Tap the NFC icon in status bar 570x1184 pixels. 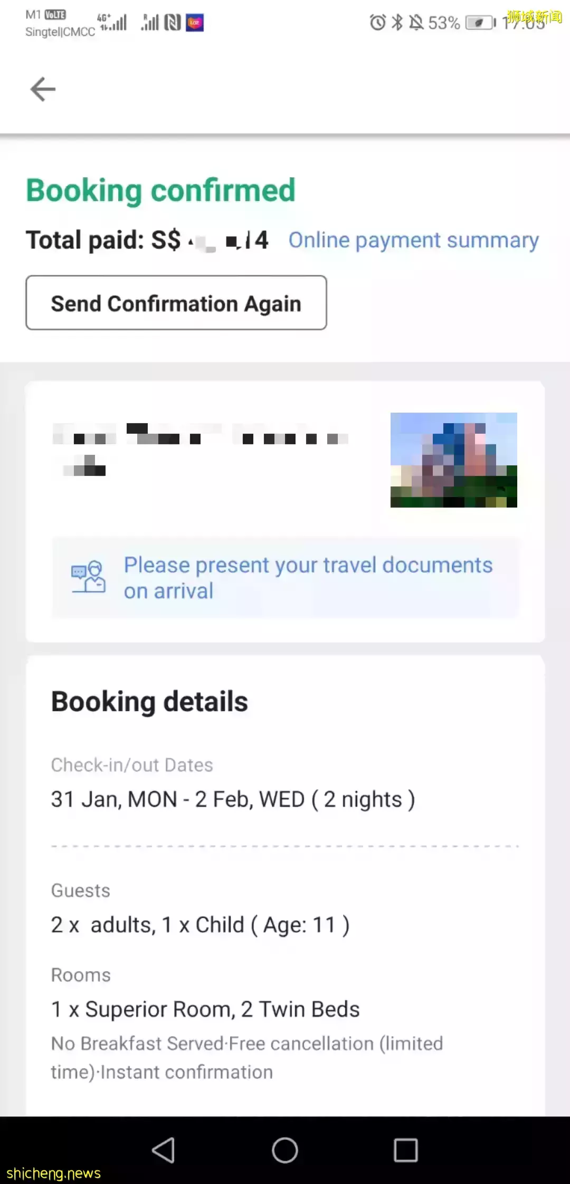(172, 23)
